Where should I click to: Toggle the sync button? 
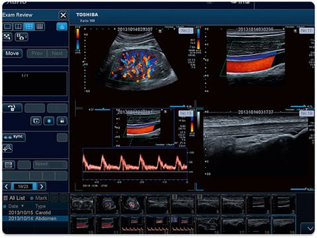point(15,137)
